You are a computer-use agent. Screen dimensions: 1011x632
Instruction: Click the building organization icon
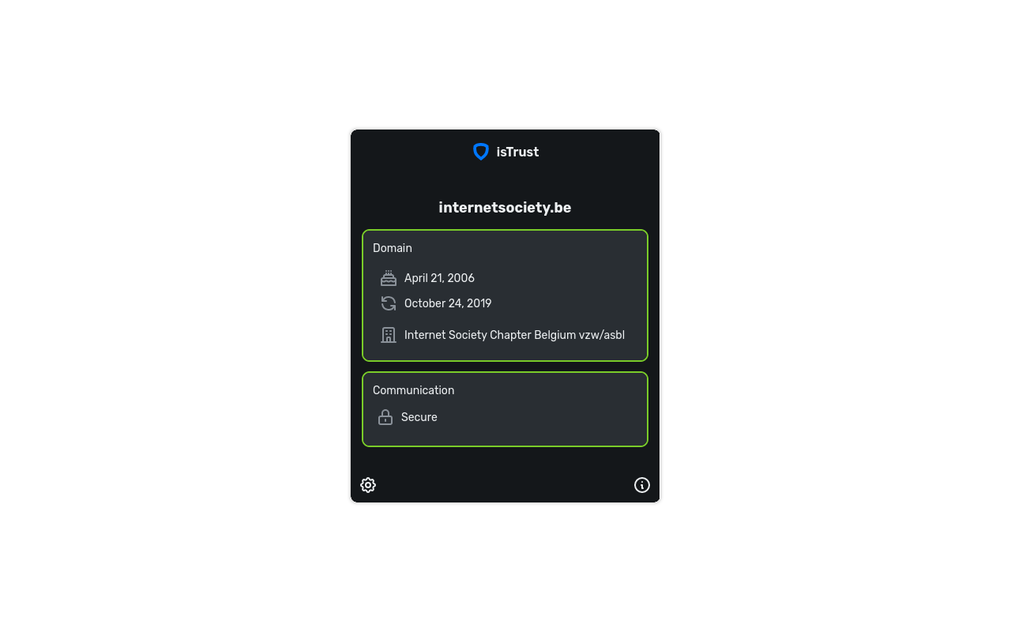click(x=389, y=335)
